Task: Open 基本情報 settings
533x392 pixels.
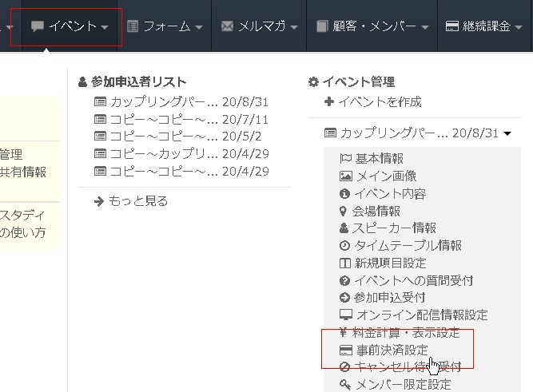Action: click(380, 158)
